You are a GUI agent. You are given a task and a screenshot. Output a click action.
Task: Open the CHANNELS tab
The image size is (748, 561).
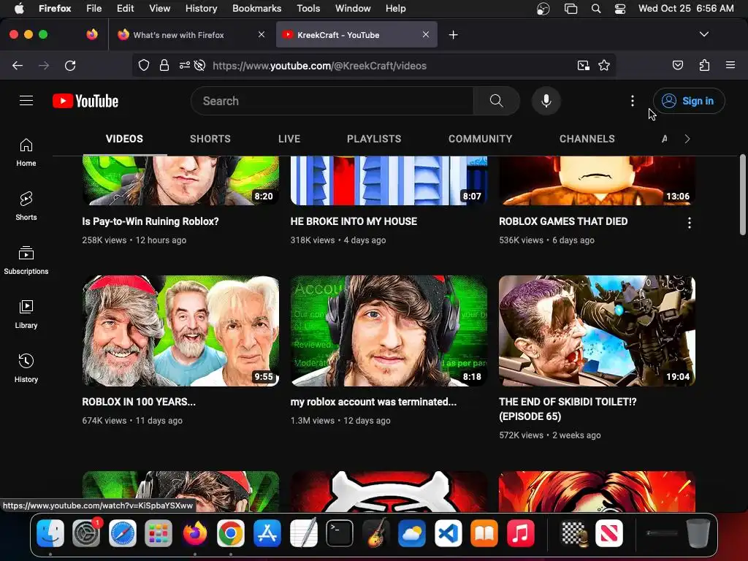[x=587, y=139]
